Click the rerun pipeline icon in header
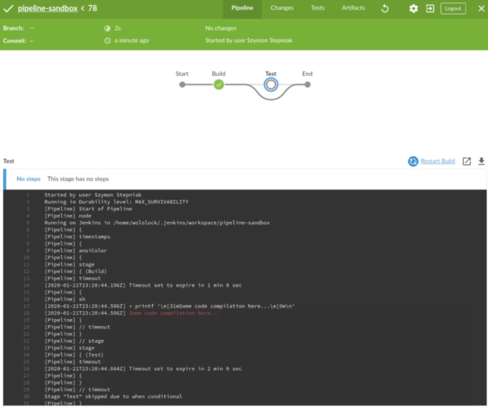Image resolution: width=488 pixels, height=407 pixels. coord(385,9)
